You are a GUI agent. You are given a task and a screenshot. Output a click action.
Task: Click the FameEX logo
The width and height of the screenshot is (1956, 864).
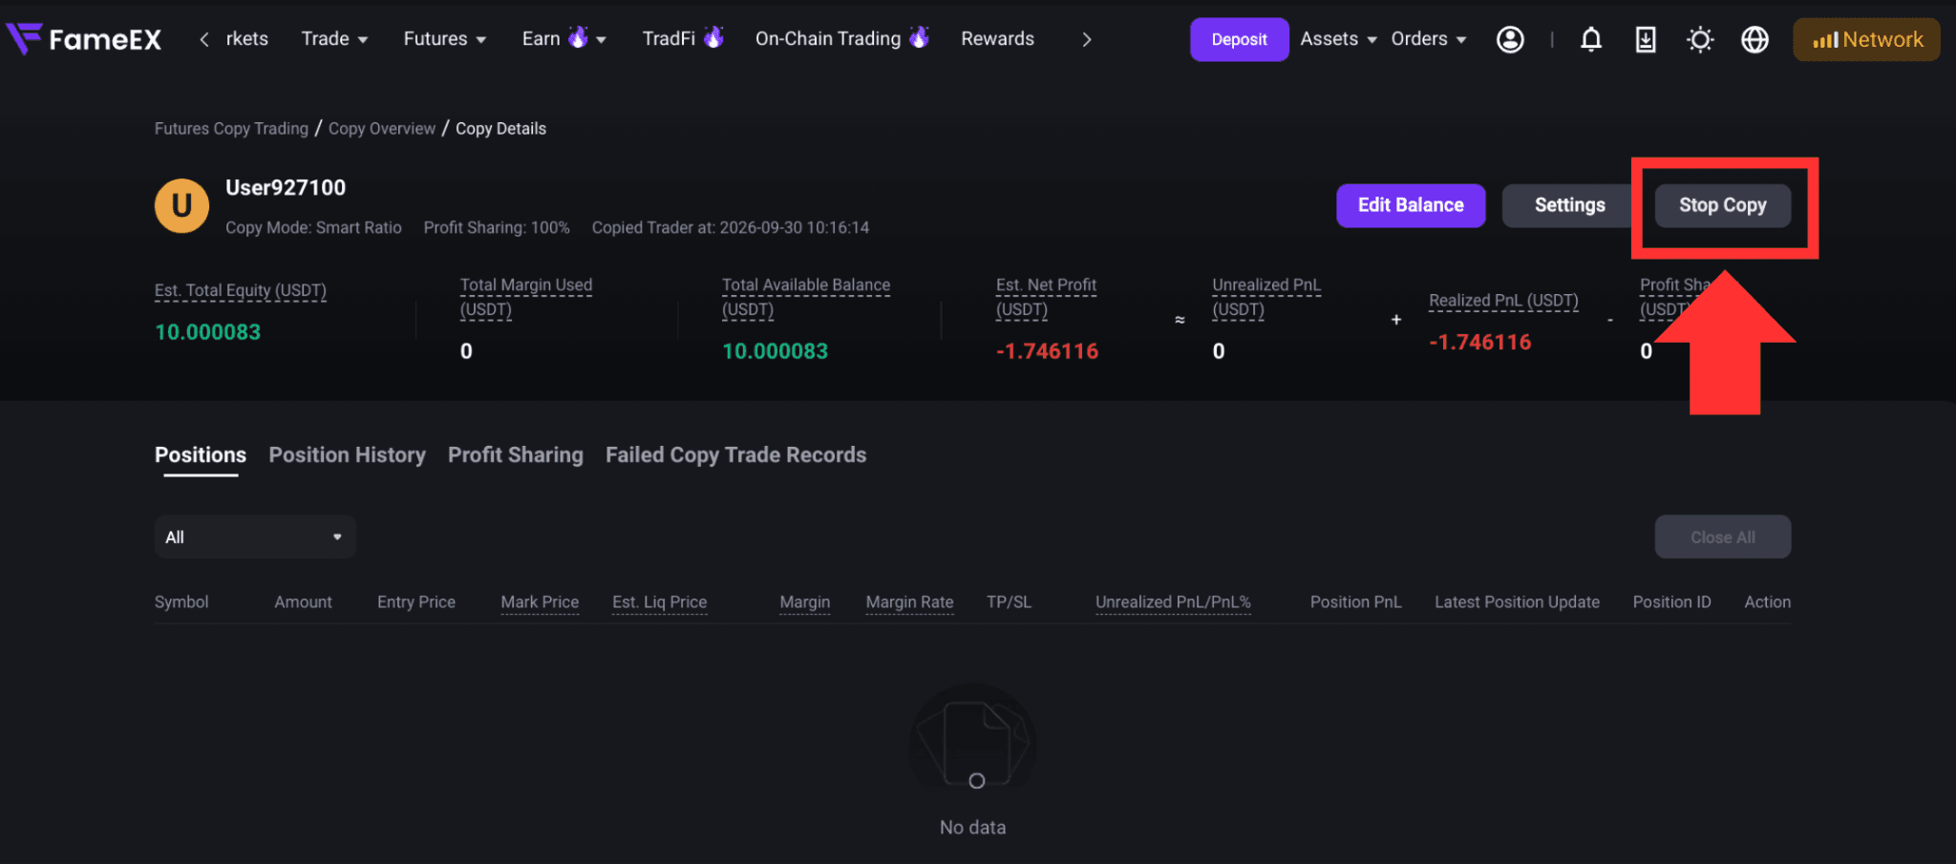[x=84, y=39]
